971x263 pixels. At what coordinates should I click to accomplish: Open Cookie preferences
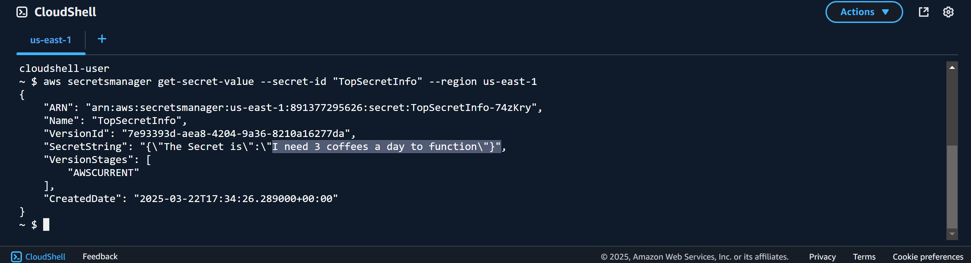tap(928, 256)
